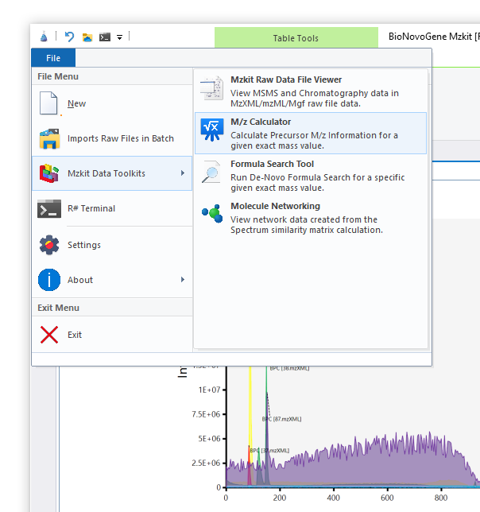Click the R# Terminal console icon
This screenshot has width=480, height=512.
[x=49, y=208]
